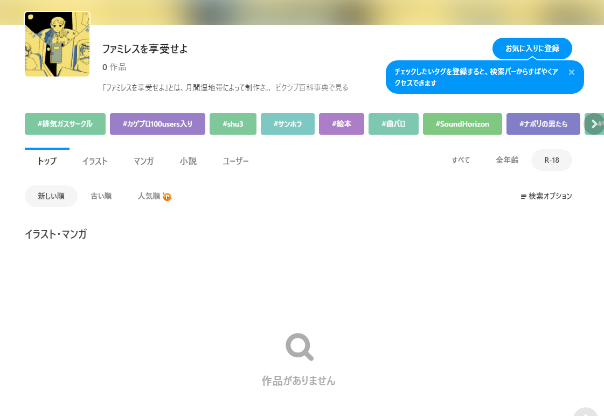This screenshot has height=416, width=604.
Task: Open the #排気ガスサークル tag
Action: (65, 124)
